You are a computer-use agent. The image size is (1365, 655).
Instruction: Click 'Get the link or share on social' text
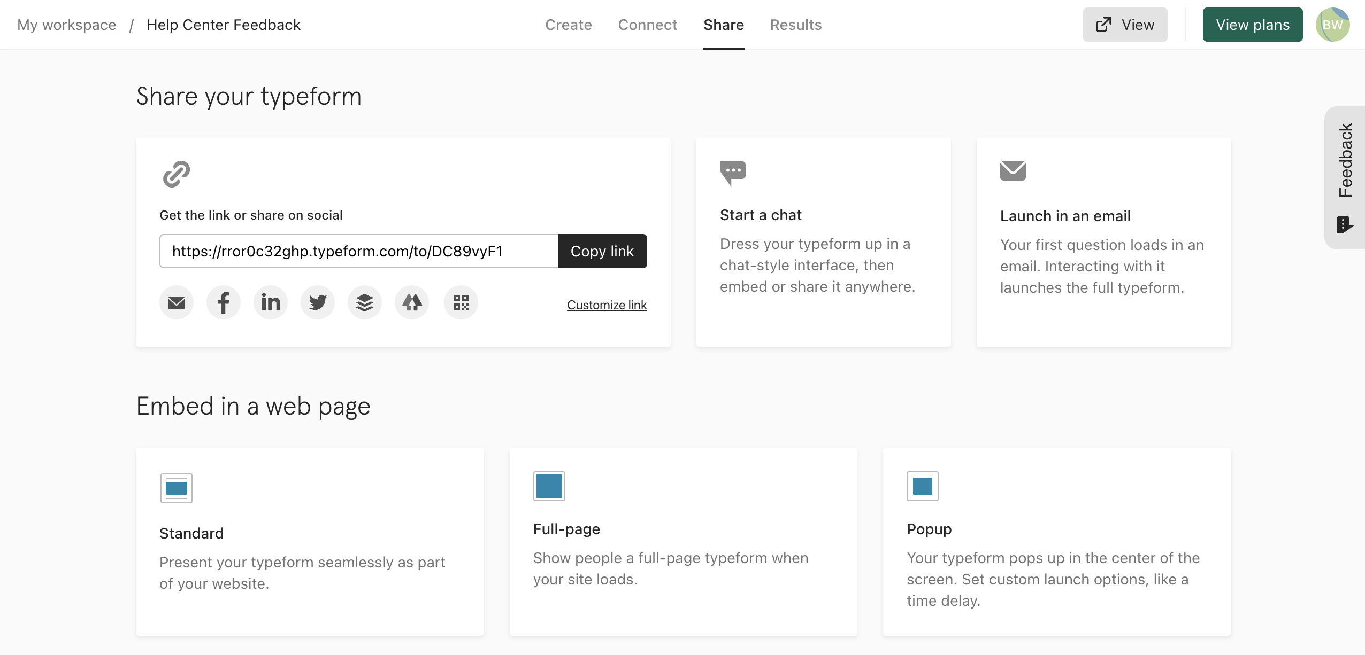(251, 215)
